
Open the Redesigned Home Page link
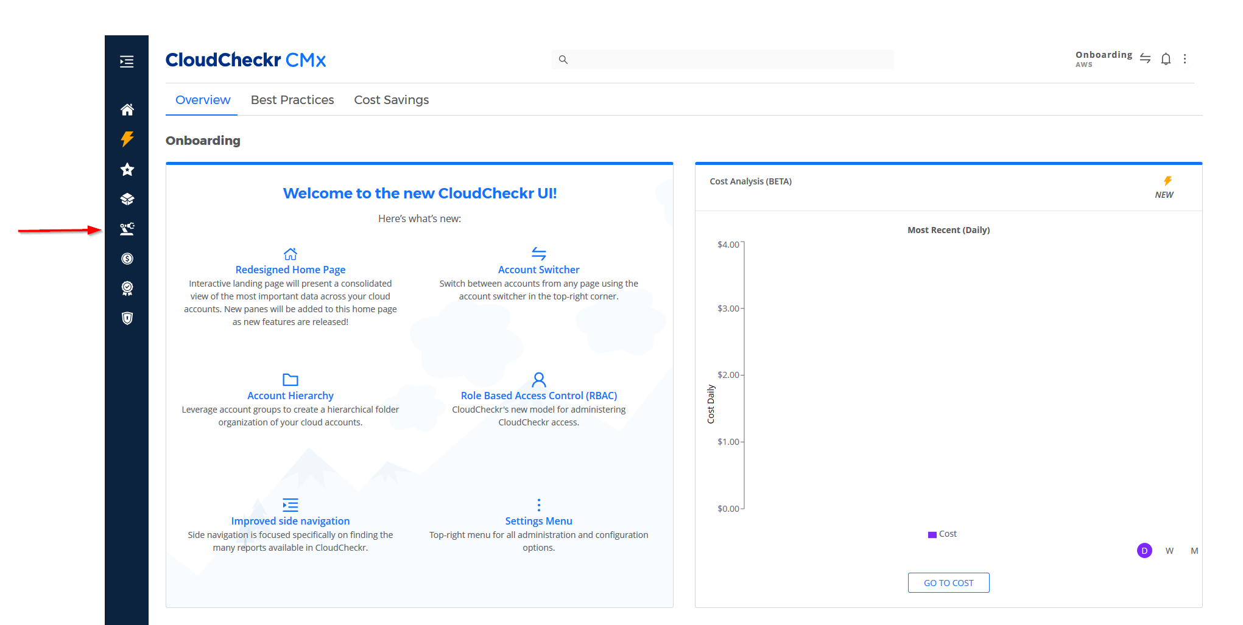click(x=291, y=270)
